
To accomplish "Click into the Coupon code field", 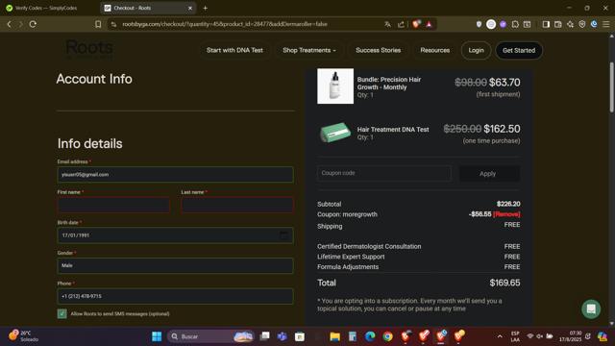I will (x=384, y=173).
